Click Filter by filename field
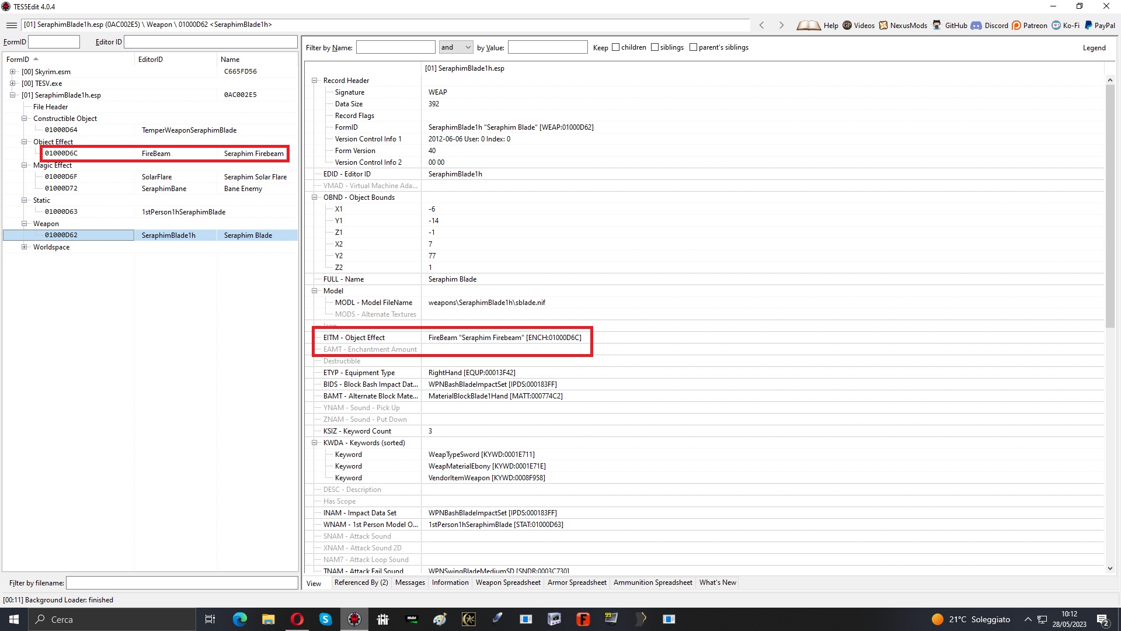This screenshot has height=631, width=1121. tap(182, 583)
